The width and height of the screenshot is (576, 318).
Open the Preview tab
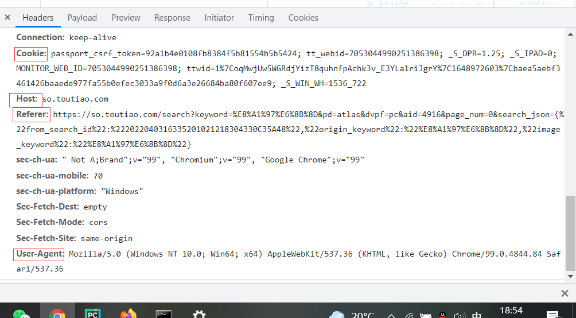(126, 18)
